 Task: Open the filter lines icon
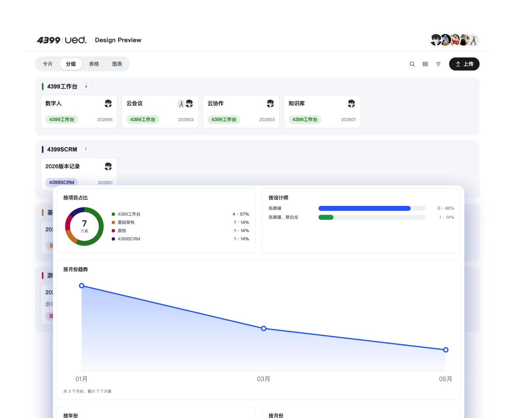(438, 64)
